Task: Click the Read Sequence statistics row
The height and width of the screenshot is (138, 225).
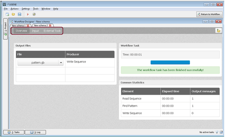Action: 170,98
